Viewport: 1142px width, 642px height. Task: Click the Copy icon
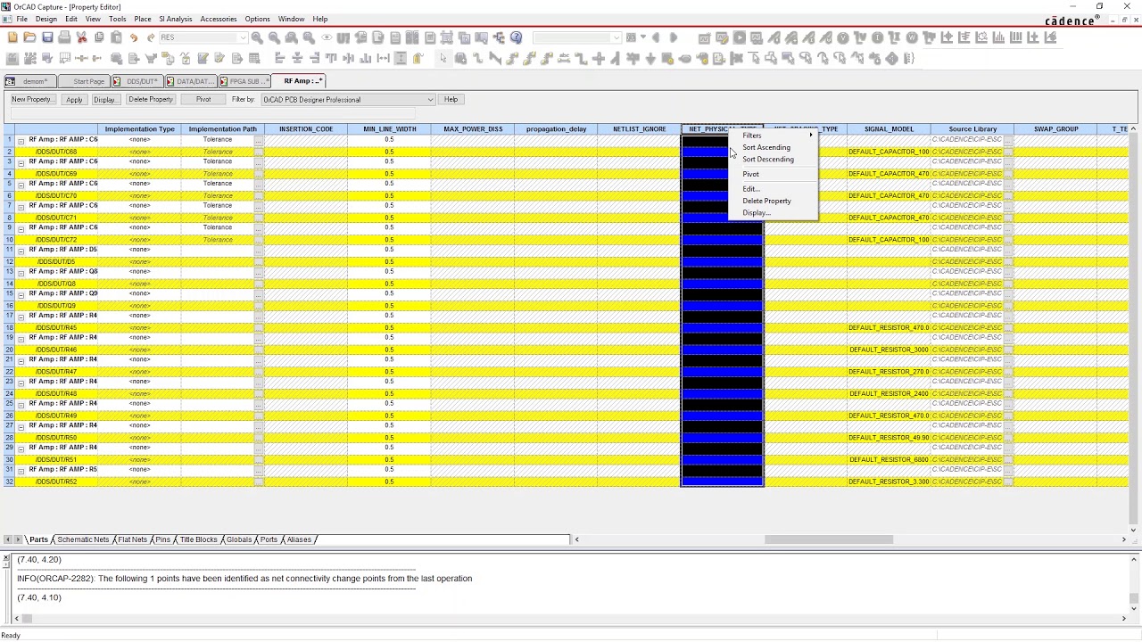[99, 37]
